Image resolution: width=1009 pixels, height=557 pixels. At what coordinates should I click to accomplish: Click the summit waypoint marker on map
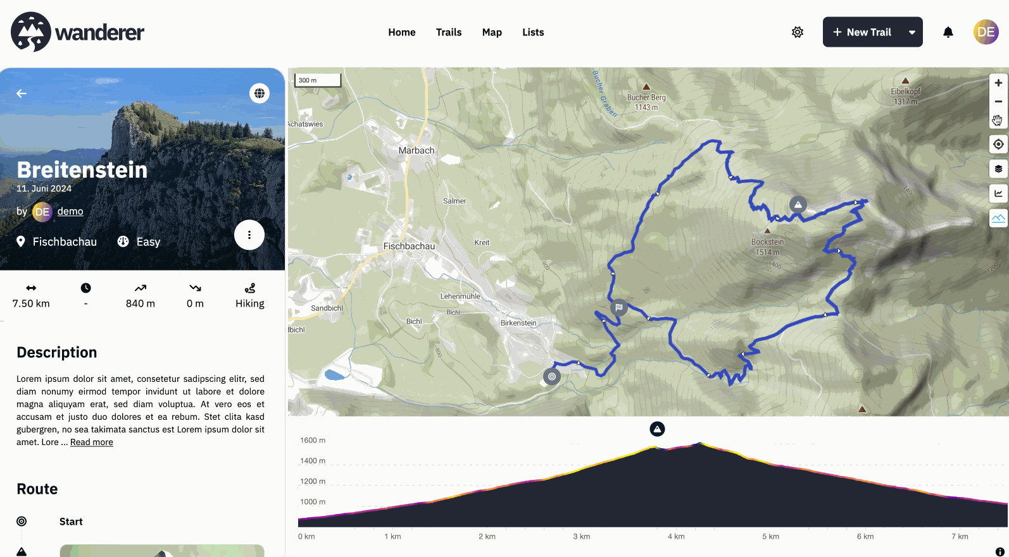pos(798,204)
